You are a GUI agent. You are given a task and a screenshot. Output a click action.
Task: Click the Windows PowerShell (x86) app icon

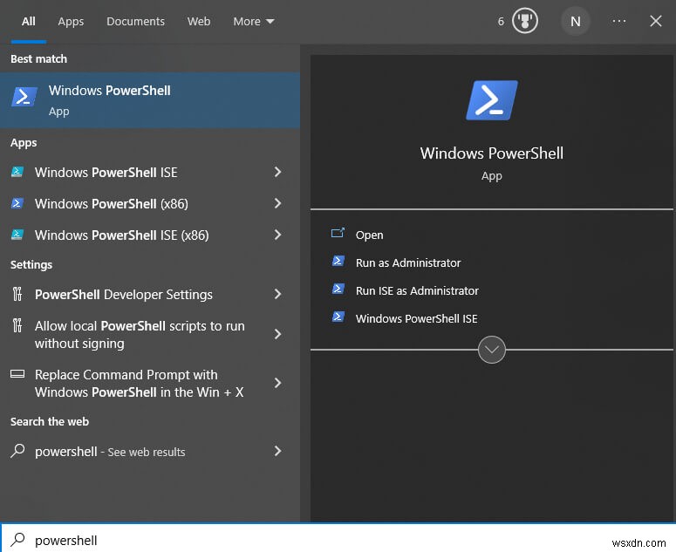coord(17,203)
